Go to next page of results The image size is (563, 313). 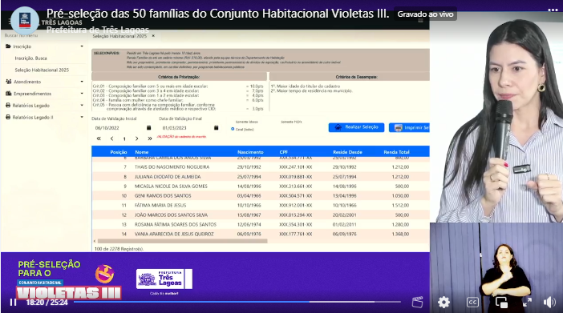(137, 138)
